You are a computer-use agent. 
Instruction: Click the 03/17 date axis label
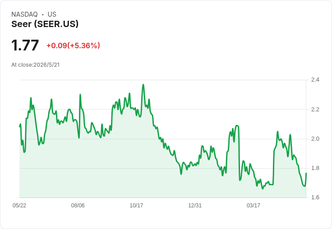[253, 205]
